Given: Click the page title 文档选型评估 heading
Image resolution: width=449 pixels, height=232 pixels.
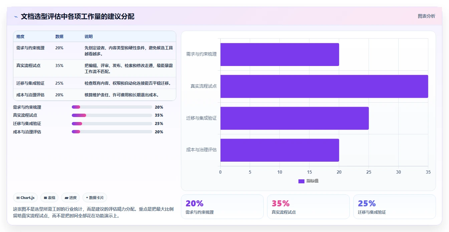Looking at the screenshot, I should [77, 17].
